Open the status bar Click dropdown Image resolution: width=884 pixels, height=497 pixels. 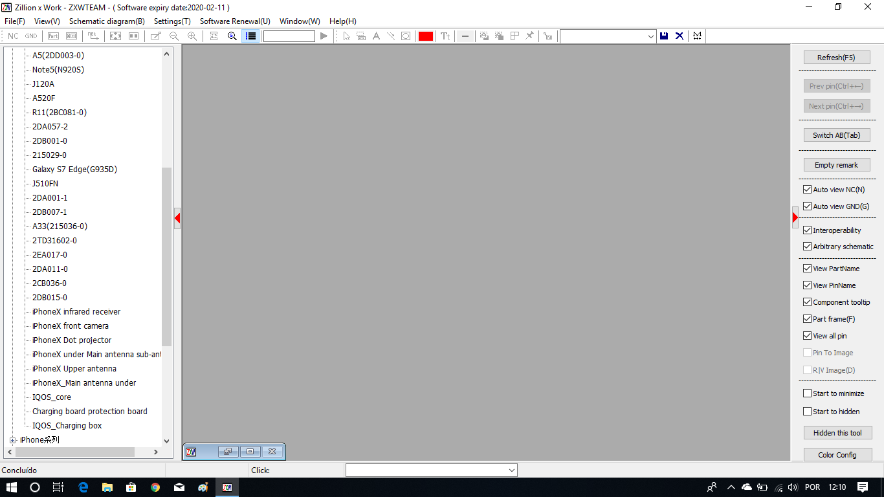tap(511, 470)
